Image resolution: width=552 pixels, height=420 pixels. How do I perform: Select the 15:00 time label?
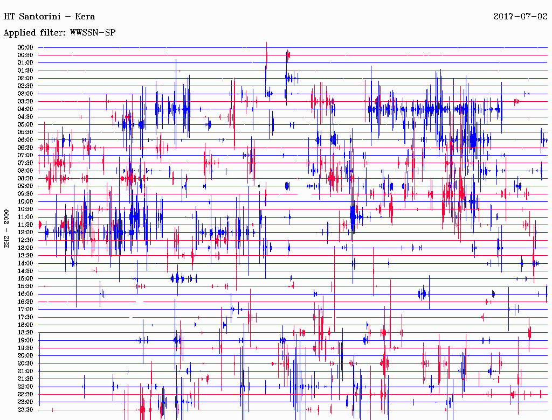[x=25, y=278]
